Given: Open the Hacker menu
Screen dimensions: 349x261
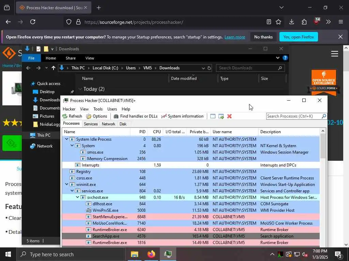Looking at the screenshot, I should pyautogui.click(x=69, y=109).
